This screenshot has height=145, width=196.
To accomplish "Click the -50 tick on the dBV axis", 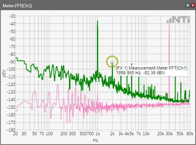I will pyautogui.click(x=12, y=31).
